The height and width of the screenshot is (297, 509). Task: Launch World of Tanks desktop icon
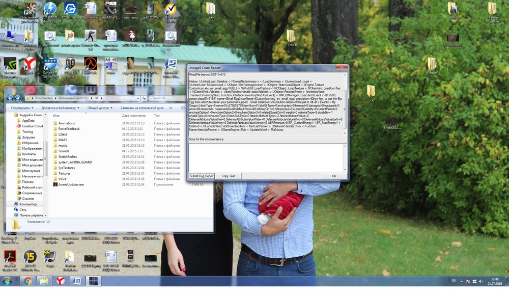(x=70, y=64)
